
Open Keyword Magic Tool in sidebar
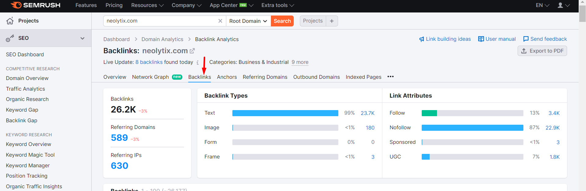click(x=31, y=155)
